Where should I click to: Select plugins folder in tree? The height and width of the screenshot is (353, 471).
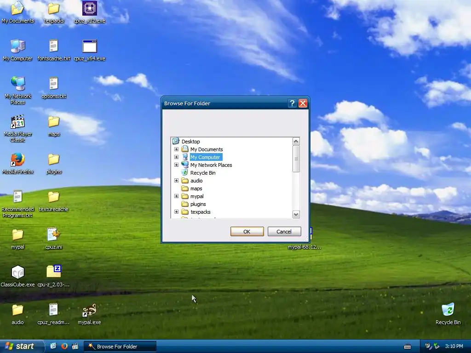tap(198, 204)
